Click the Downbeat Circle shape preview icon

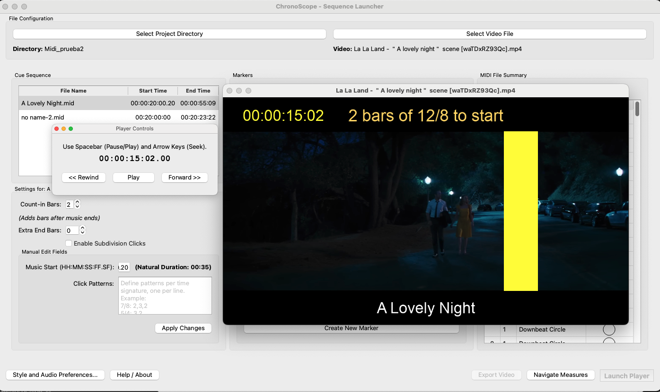(x=608, y=330)
